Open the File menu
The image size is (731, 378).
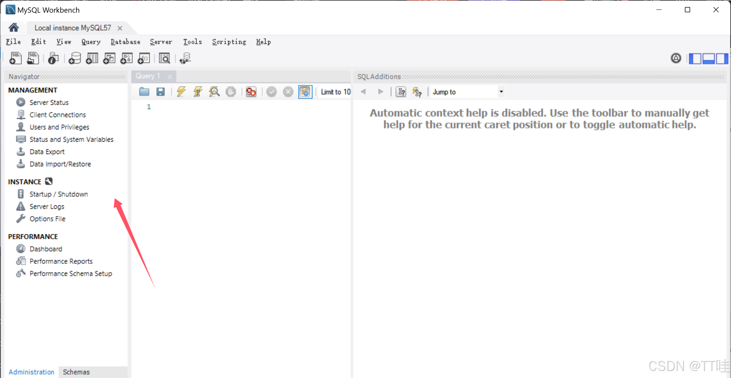click(13, 42)
